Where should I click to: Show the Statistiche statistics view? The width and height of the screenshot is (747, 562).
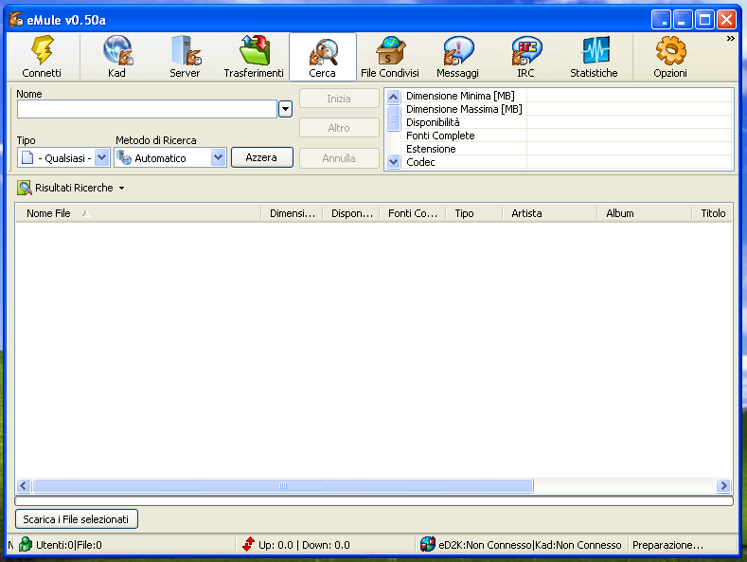594,52
